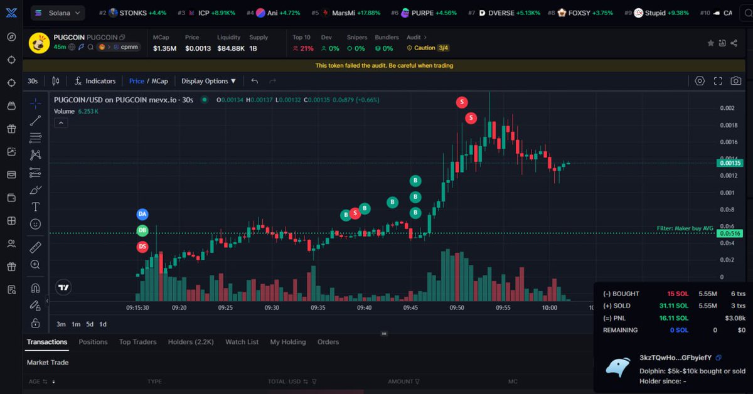Open the forecasting and position tools
This screenshot has height=394, width=753.
coord(36,173)
